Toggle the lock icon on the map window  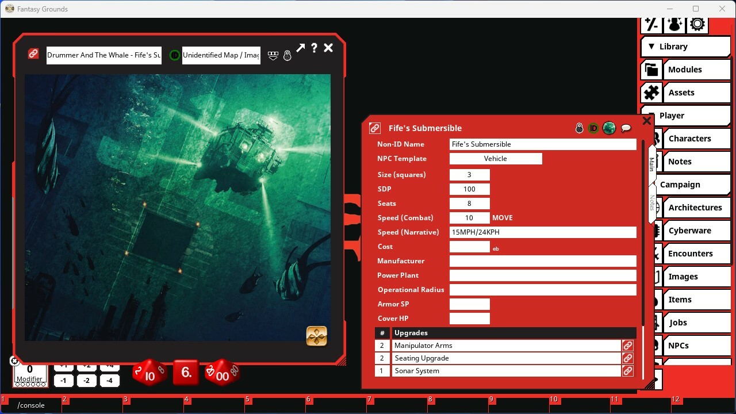coord(286,55)
